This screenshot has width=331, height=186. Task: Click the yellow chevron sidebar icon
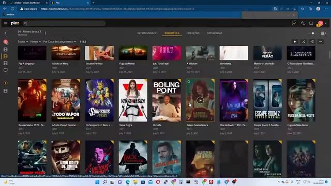[x=6, y=83]
